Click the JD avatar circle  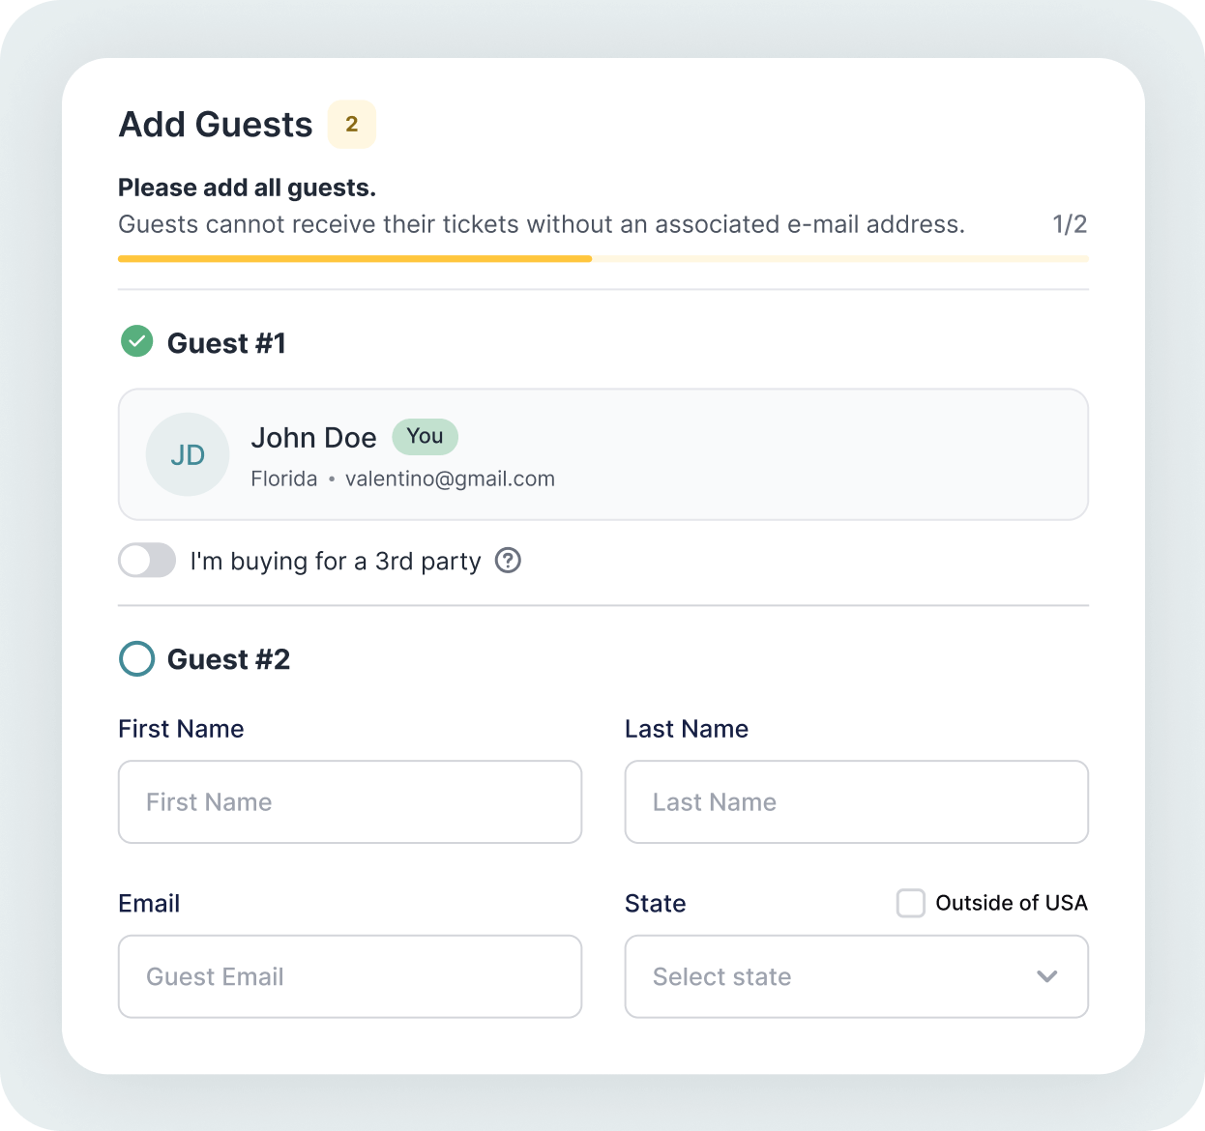pos(188,454)
